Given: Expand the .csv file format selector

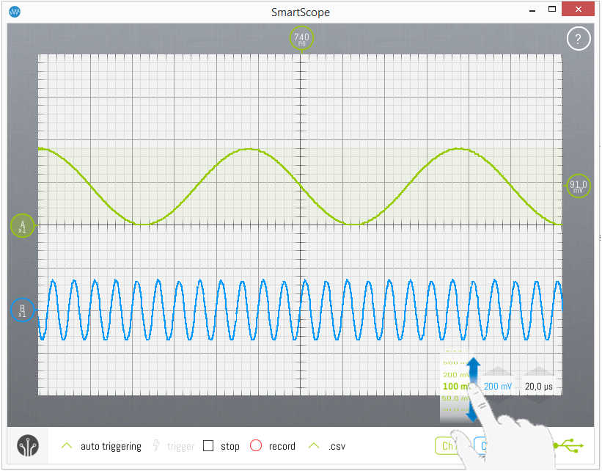Looking at the screenshot, I should (315, 445).
